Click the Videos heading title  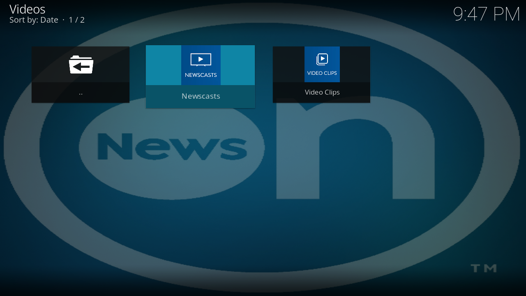[27, 9]
